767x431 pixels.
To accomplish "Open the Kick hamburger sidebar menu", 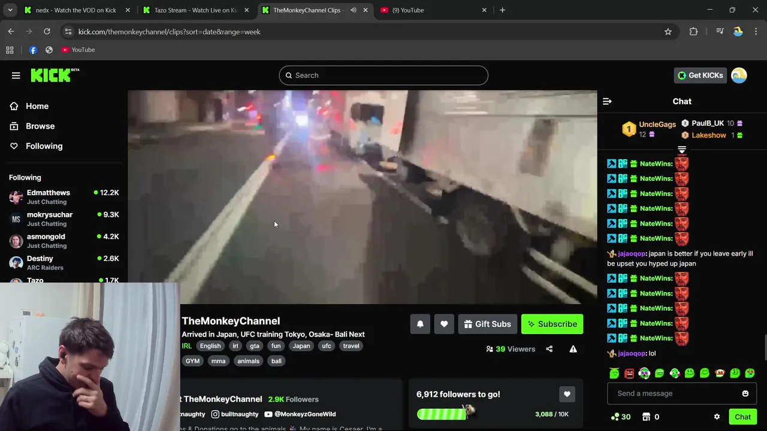I will click(16, 75).
